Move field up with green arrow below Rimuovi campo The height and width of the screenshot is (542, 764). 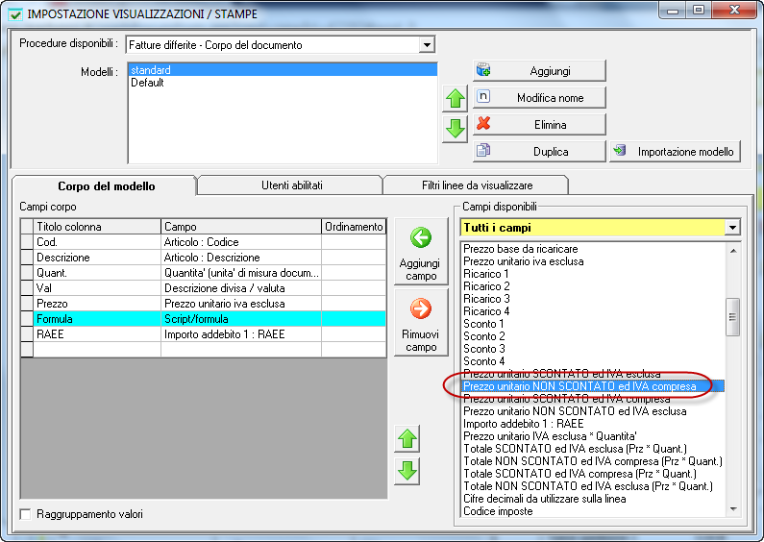(x=407, y=438)
